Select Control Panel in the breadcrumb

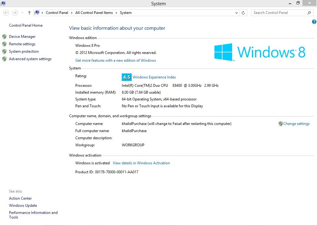coord(57,12)
